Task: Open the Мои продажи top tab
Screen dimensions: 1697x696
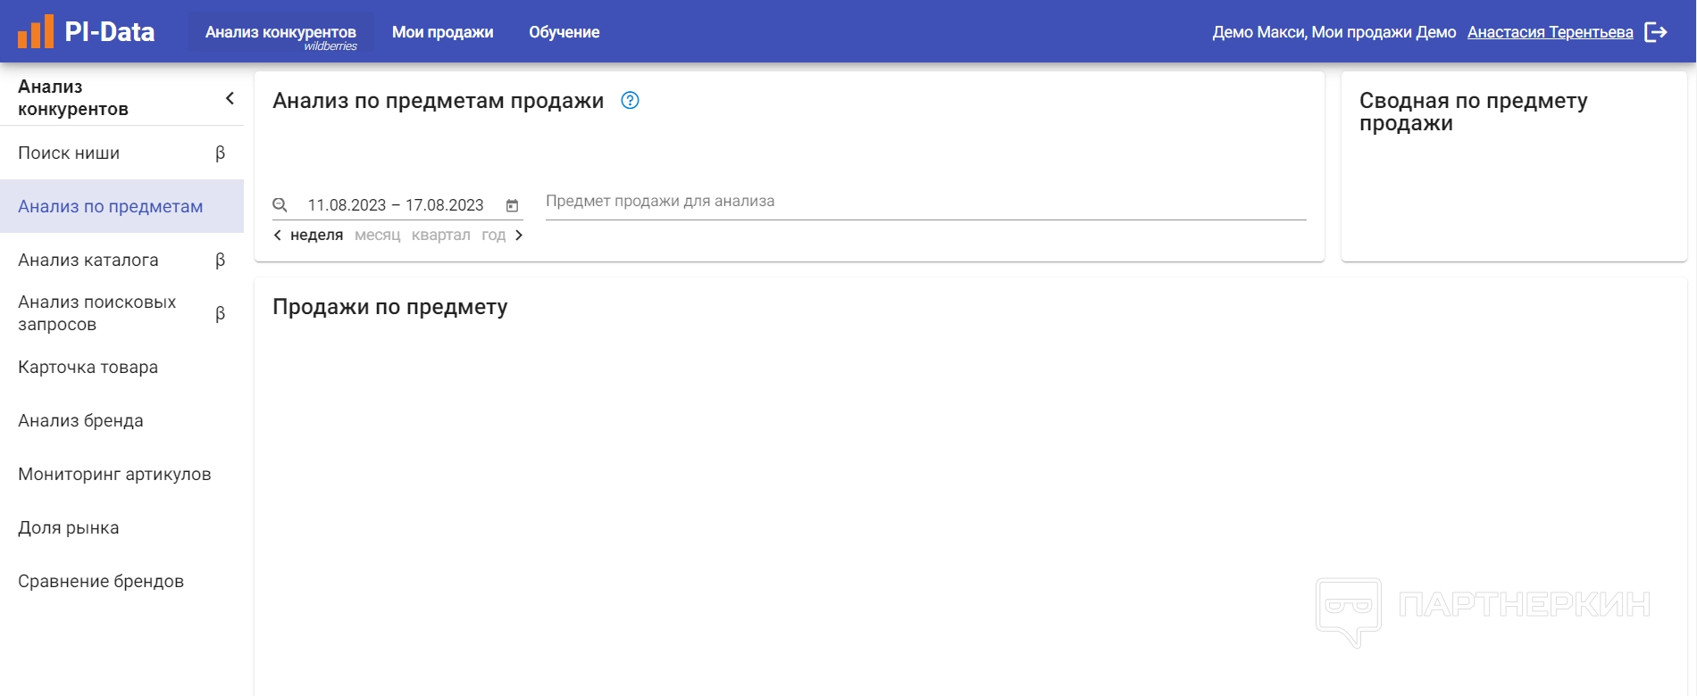Action: point(442,32)
